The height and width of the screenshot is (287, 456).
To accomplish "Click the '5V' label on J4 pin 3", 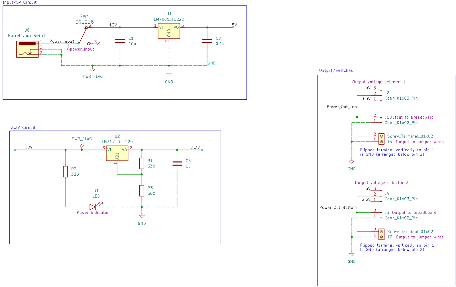I will tap(368, 188).
